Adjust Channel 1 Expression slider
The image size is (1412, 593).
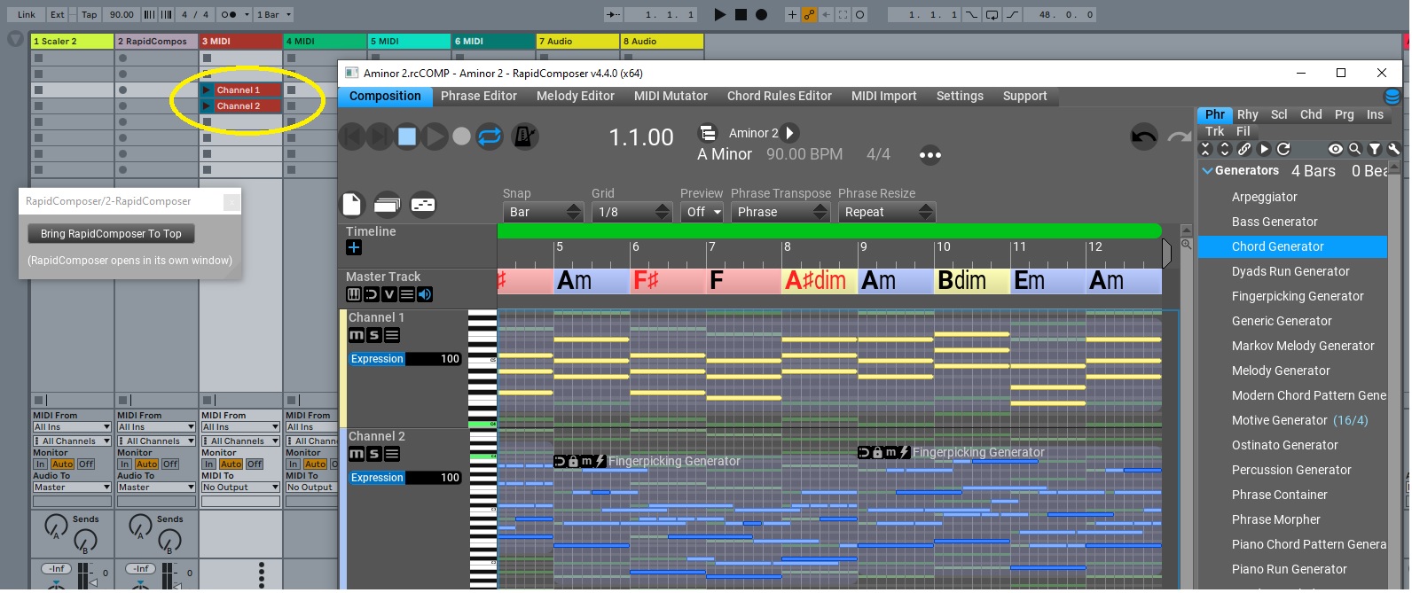[x=405, y=359]
